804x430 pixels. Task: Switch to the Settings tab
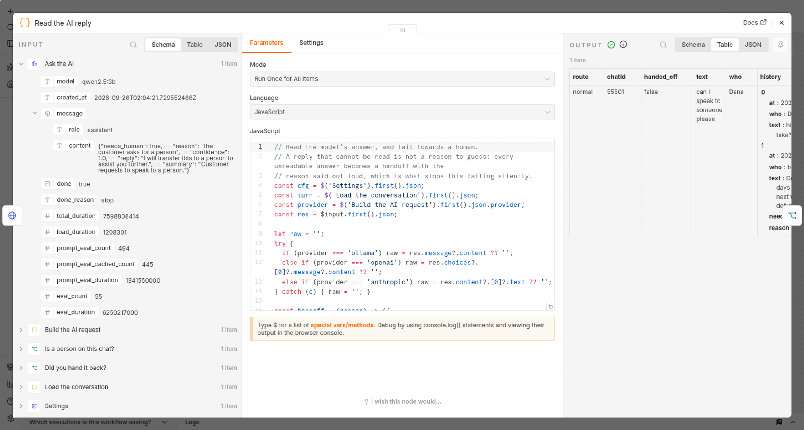[x=311, y=43]
